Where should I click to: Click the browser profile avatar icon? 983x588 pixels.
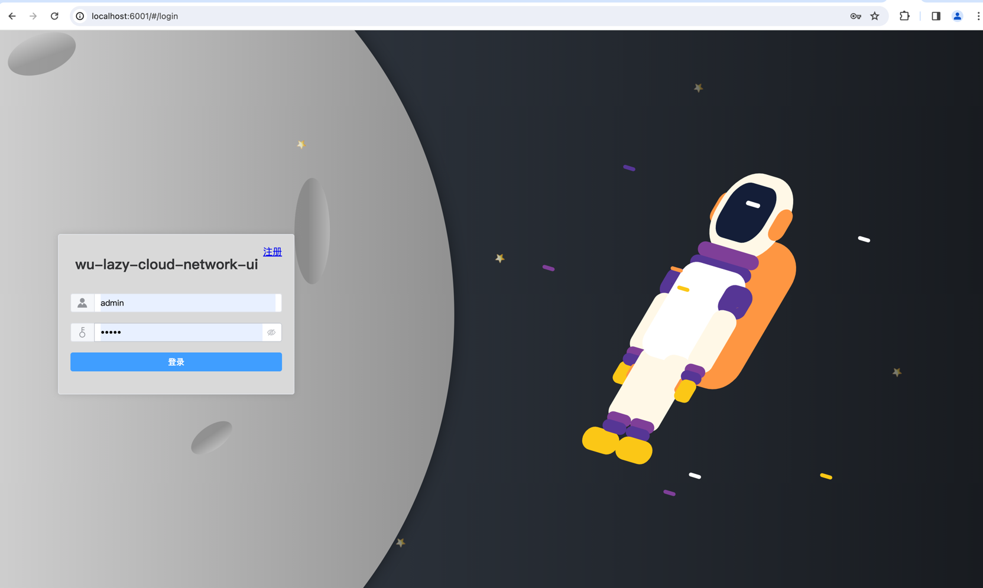956,16
